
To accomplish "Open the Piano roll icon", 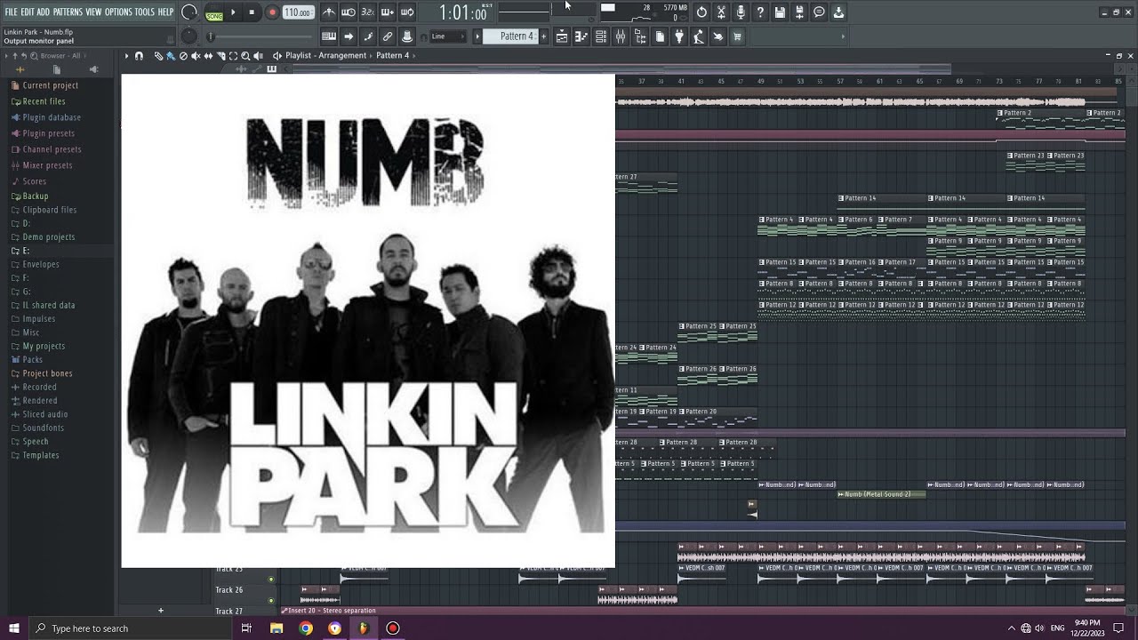I will 581,36.
